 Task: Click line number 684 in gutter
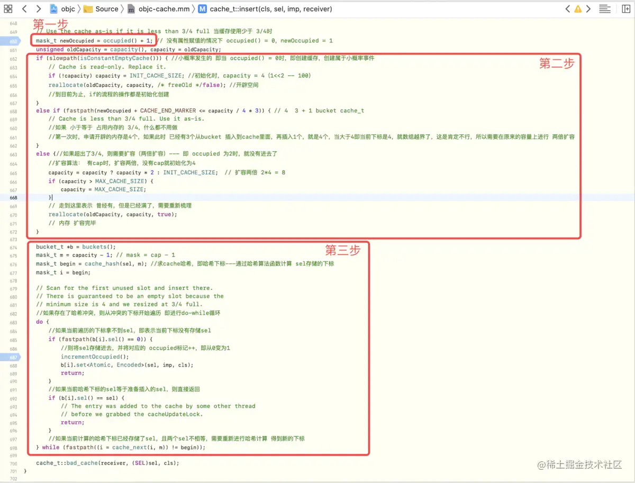coord(13,331)
